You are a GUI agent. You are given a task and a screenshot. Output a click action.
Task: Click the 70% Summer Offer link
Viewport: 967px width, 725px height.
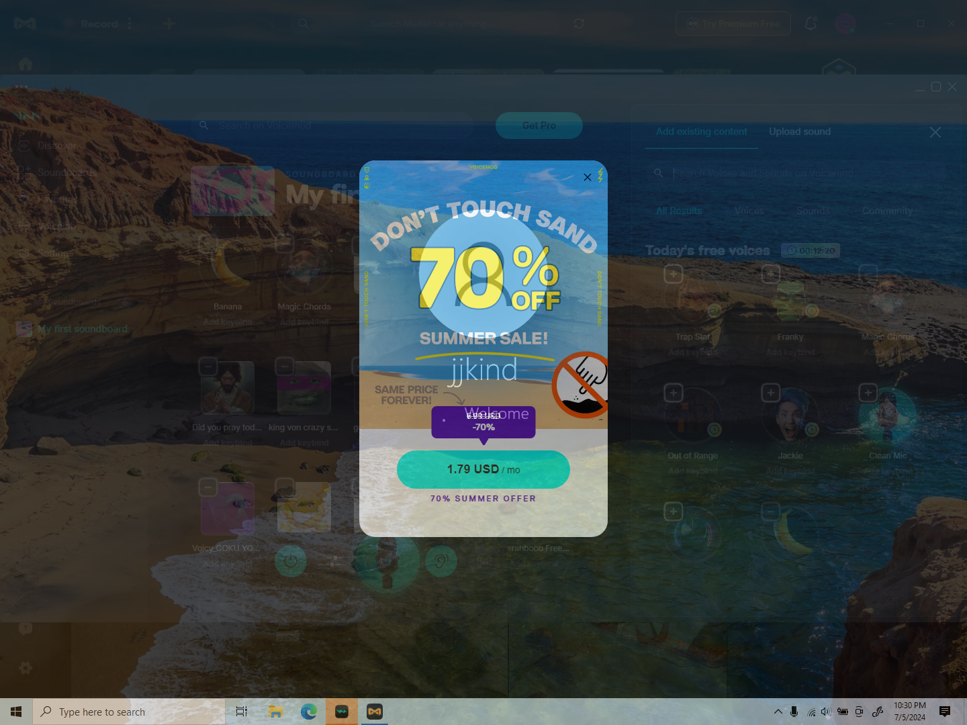[483, 499]
